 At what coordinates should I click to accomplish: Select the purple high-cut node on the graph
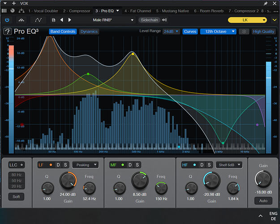pyautogui.click(x=257, y=125)
